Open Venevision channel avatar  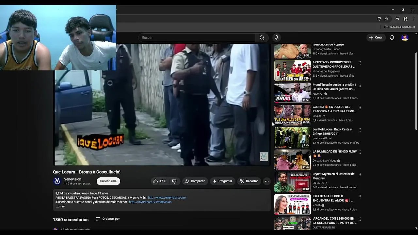57,181
